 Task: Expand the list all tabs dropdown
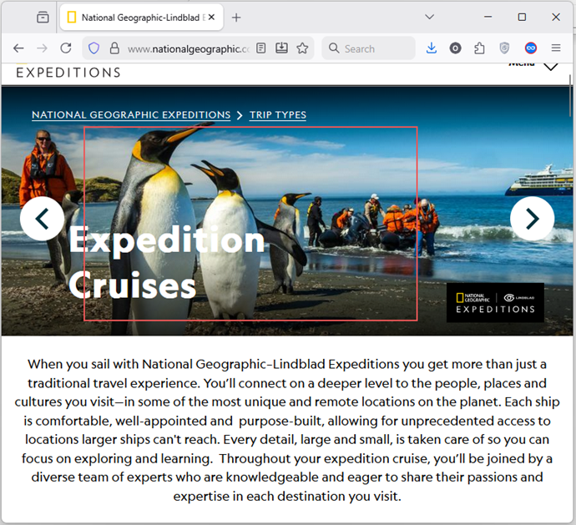429,17
